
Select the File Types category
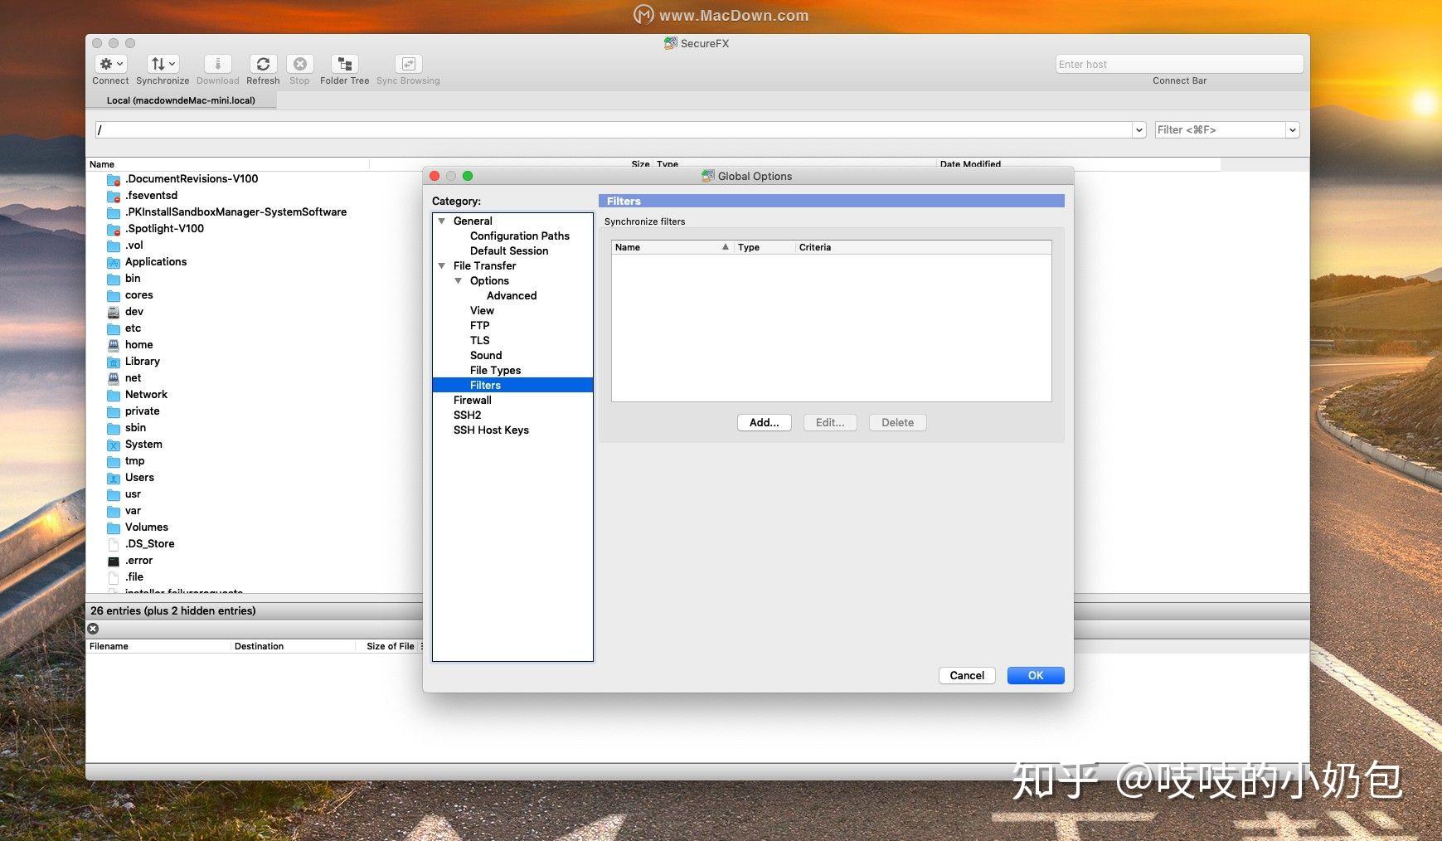point(496,370)
